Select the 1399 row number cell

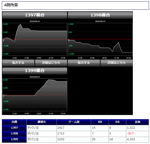pos(14,139)
